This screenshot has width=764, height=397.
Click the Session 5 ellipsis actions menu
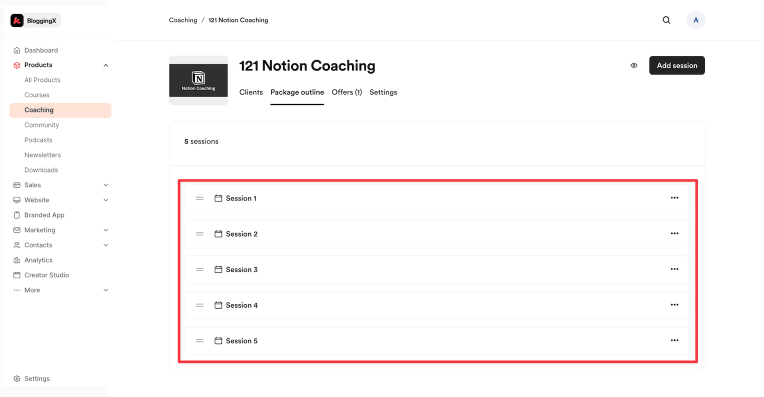tap(674, 340)
